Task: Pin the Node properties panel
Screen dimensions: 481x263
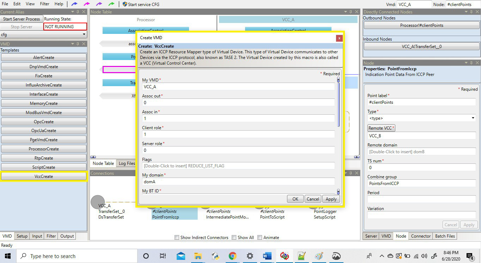Action: pos(471,63)
